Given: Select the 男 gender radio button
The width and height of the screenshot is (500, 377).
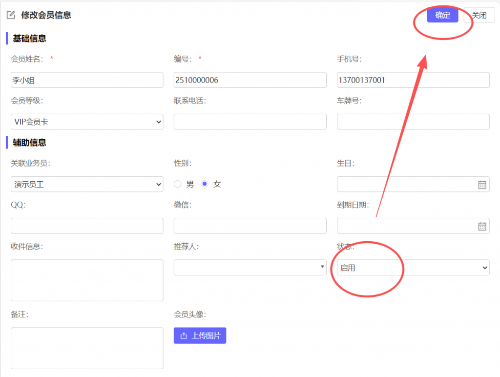Looking at the screenshot, I should (178, 184).
